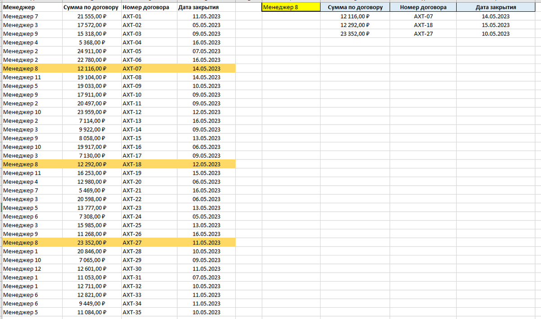Image resolution: width=541 pixels, height=319 pixels.
Task: Select right-side header Номер договора
Action: point(423,8)
